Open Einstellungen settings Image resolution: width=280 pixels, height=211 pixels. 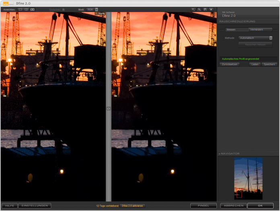tap(35, 206)
